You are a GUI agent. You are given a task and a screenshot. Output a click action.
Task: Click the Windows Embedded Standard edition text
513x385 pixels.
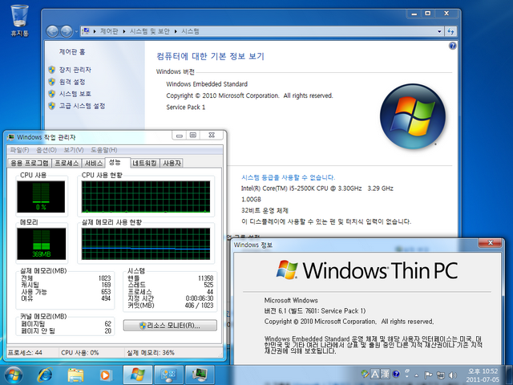[207, 84]
